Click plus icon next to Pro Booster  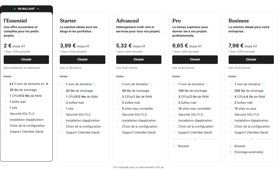(x=174, y=146)
